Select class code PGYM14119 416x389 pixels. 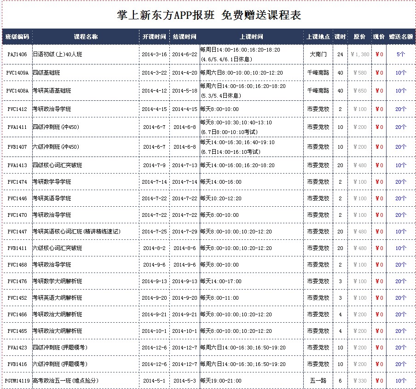click(x=17, y=381)
